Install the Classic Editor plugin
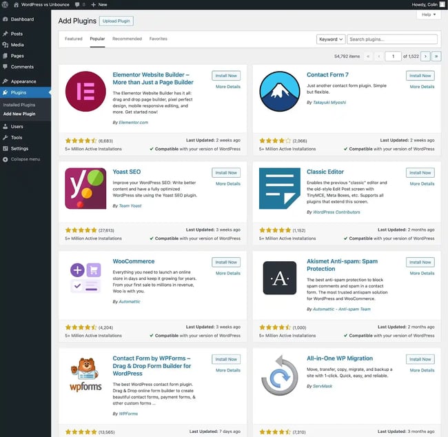Viewport: 448px width, 437px height. (420, 172)
